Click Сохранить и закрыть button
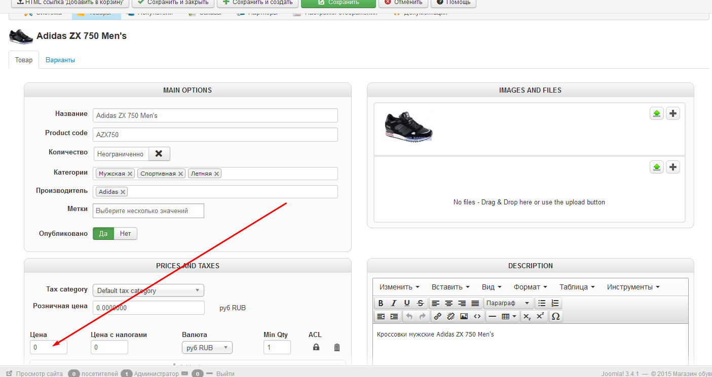712x377 pixels. pyautogui.click(x=172, y=3)
